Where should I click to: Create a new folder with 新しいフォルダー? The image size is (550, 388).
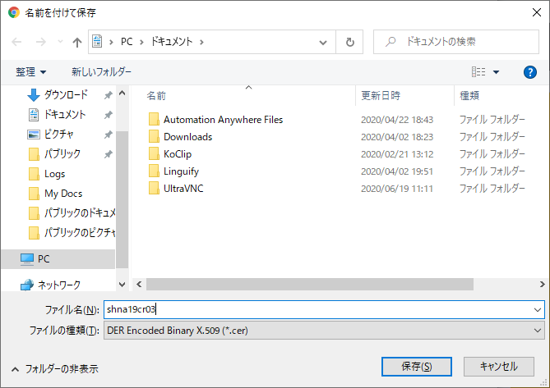[101, 72]
